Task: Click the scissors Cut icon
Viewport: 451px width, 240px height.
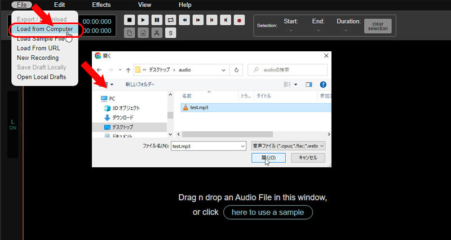Action: pyautogui.click(x=157, y=33)
